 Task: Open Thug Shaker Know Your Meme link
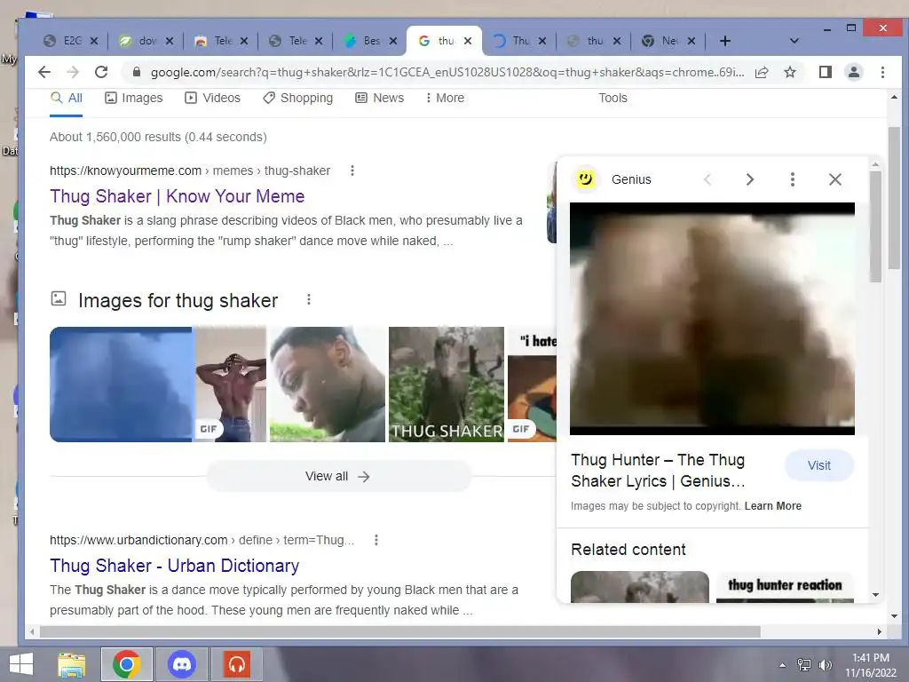tap(177, 196)
